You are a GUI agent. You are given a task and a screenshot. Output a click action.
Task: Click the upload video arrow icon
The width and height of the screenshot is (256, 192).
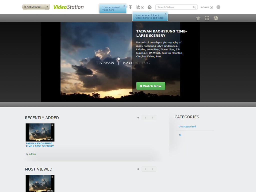(x=130, y=7)
